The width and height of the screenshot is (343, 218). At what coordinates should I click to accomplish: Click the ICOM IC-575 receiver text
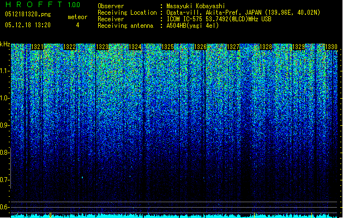[x=219, y=19]
